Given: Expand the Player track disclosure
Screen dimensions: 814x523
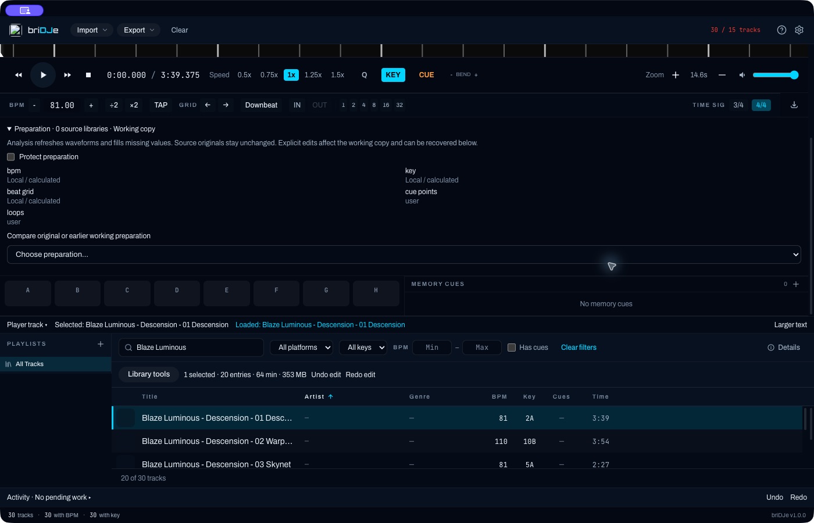Looking at the screenshot, I should click(27, 325).
